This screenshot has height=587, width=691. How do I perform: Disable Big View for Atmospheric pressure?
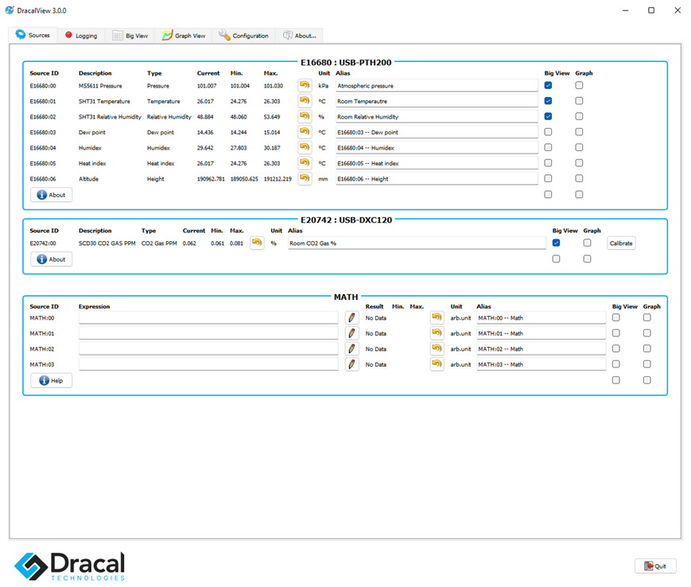[x=548, y=85]
